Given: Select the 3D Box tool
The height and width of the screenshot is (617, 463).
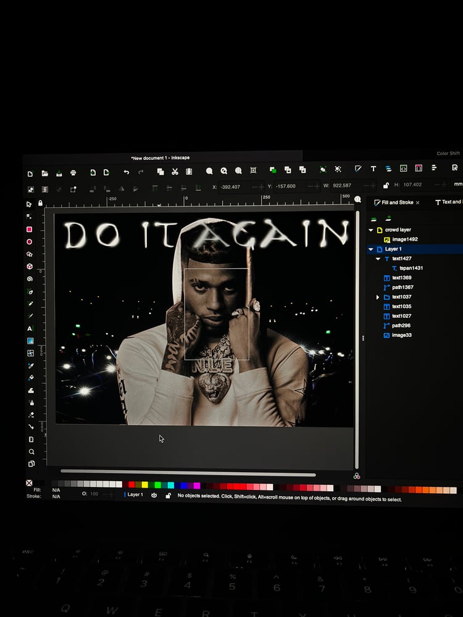Looking at the screenshot, I should click(x=30, y=267).
